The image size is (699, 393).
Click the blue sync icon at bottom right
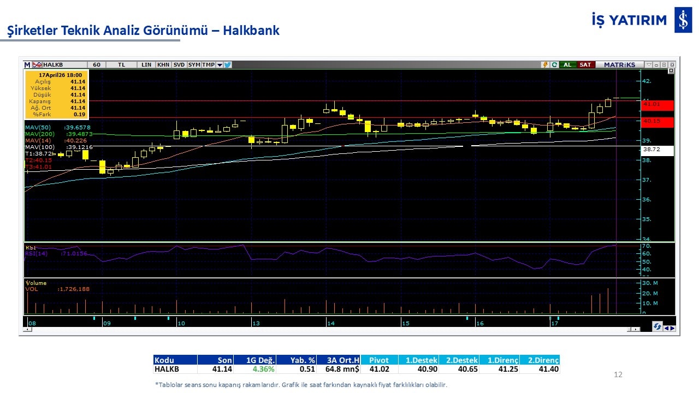point(657,326)
